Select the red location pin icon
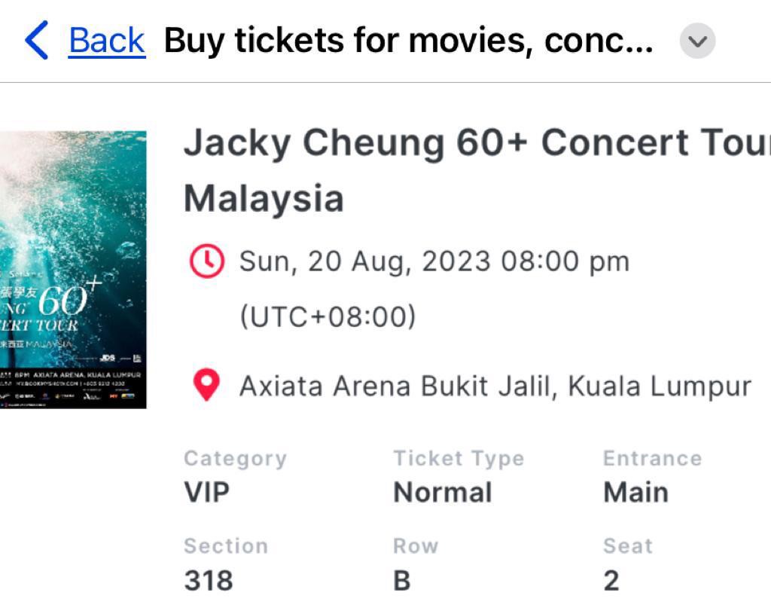The width and height of the screenshot is (771, 614). coord(207,385)
